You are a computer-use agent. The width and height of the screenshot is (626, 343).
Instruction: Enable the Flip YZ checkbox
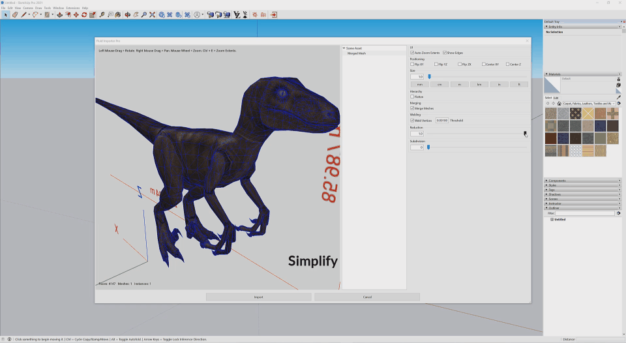click(x=436, y=64)
